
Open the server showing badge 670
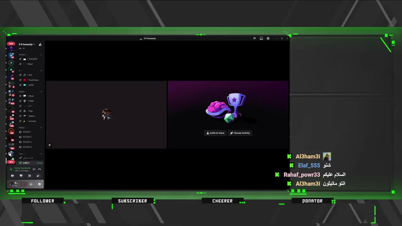click(11, 117)
